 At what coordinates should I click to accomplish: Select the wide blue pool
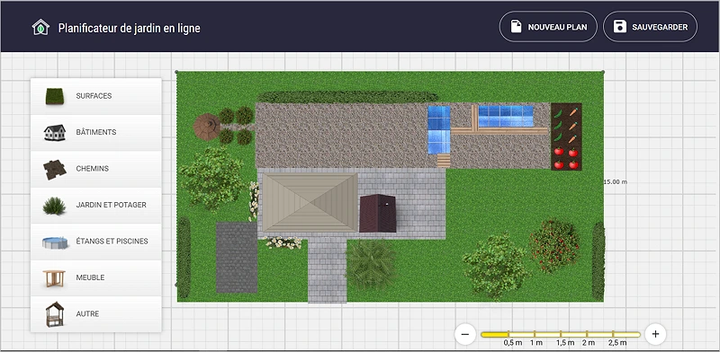tap(506, 117)
